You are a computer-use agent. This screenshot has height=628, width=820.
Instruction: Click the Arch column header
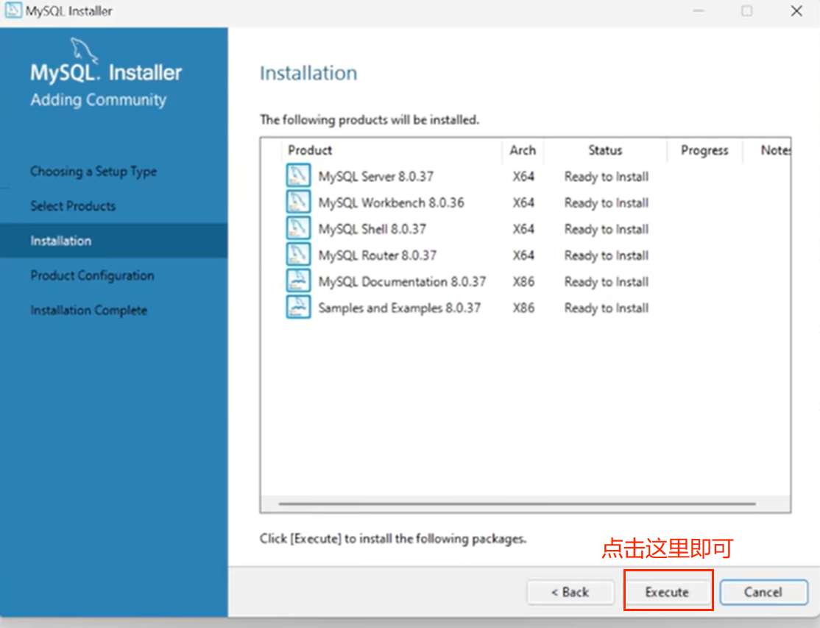(523, 150)
